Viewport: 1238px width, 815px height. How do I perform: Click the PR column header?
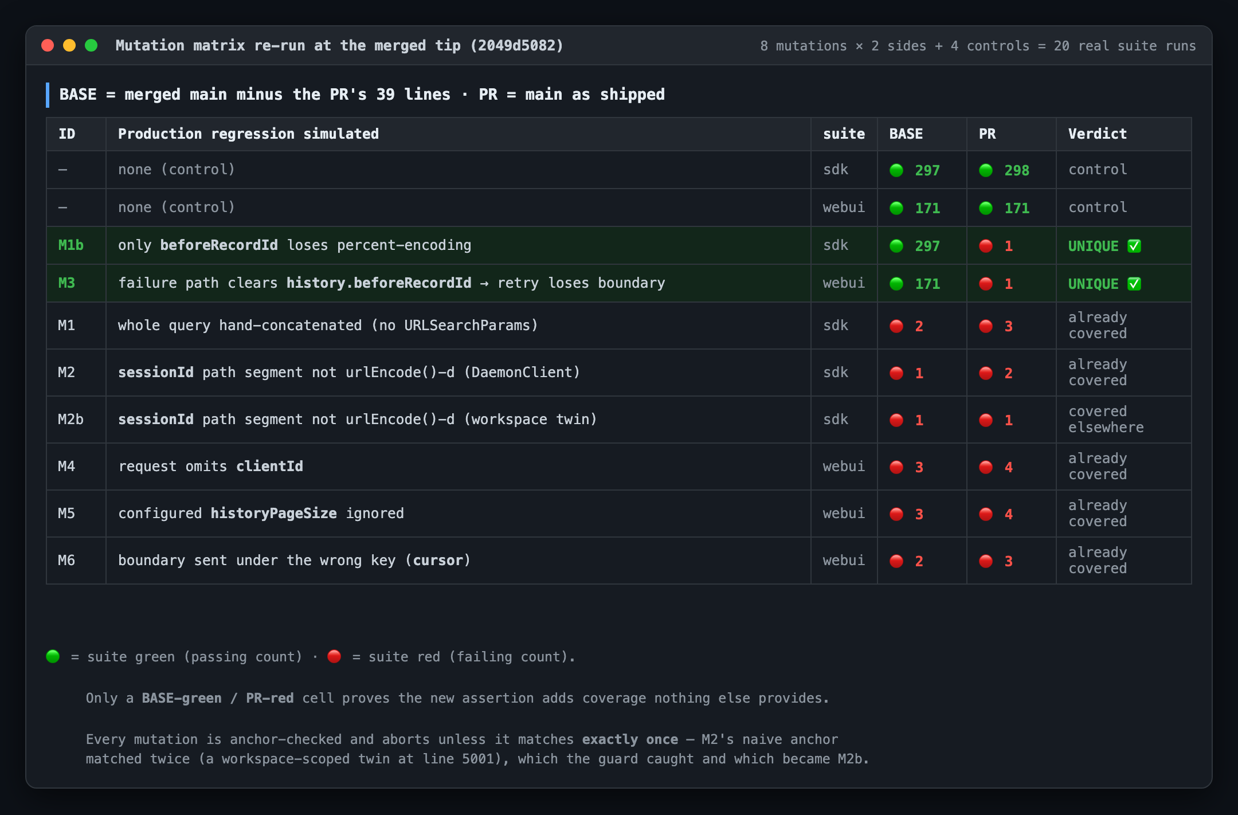coord(1012,134)
